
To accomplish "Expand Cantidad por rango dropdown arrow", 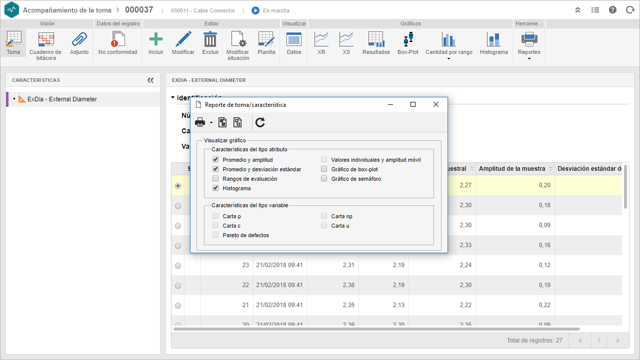I will pyautogui.click(x=448, y=59).
